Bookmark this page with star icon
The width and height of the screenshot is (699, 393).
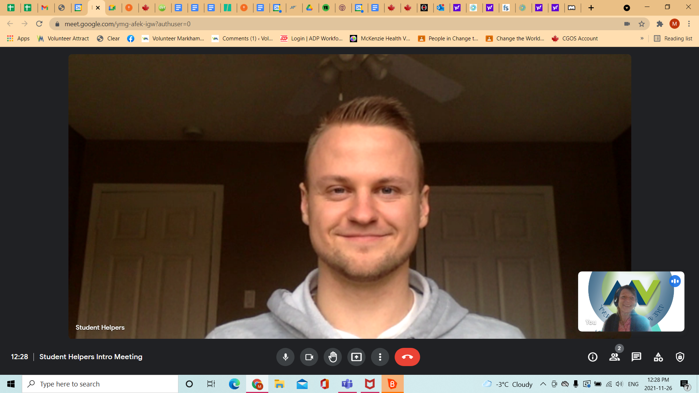(x=641, y=24)
